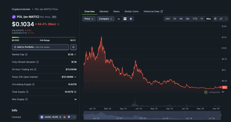This screenshot has width=231, height=122.
Task: Expand the Market Cap chevron
Action: 75,55
